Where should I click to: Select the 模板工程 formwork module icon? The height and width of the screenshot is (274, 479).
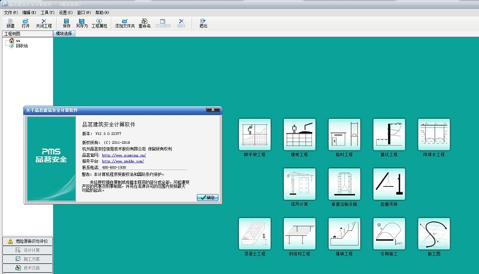299,134
